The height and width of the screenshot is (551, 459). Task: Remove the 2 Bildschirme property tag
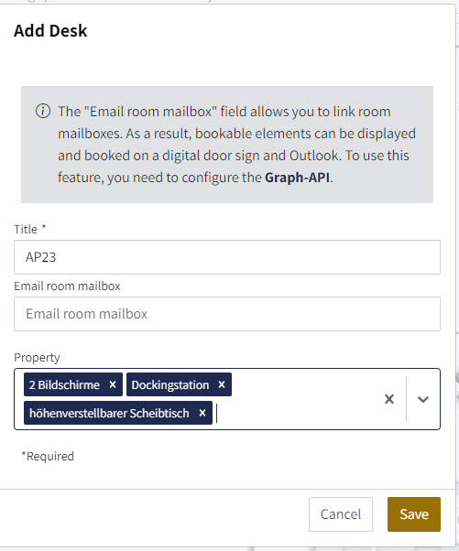113,384
